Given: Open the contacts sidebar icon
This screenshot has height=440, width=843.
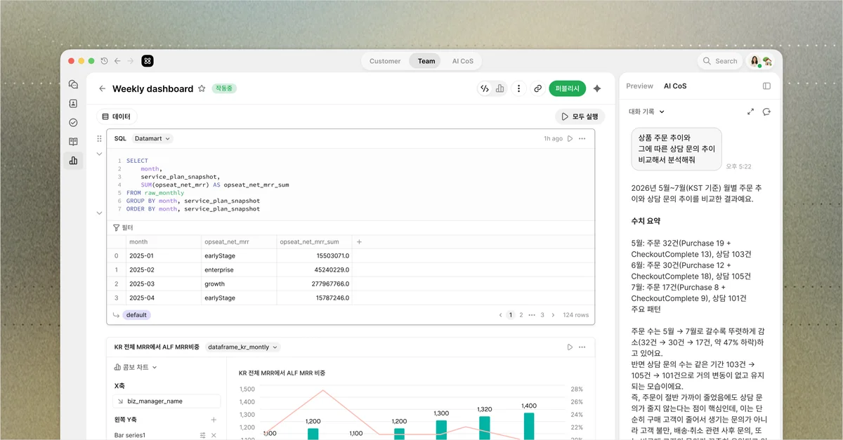Looking at the screenshot, I should (73, 103).
